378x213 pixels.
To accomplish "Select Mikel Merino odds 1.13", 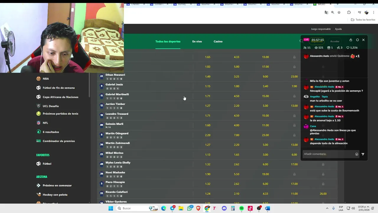I will 208,155.
